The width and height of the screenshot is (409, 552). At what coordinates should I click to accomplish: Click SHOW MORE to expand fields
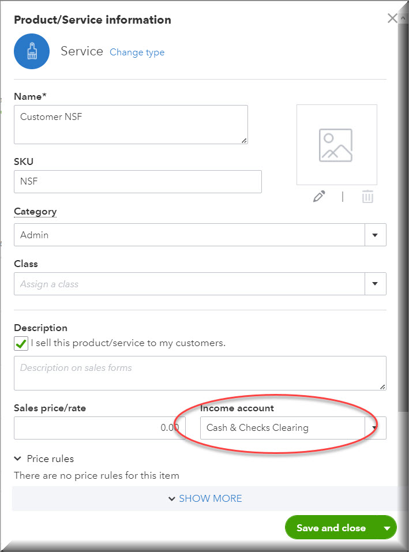click(205, 498)
